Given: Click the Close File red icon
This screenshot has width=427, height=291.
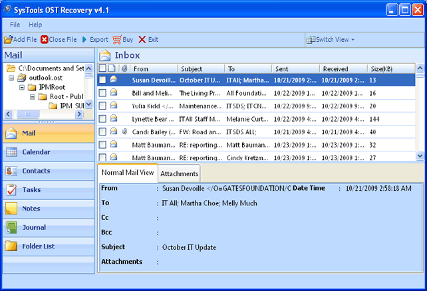Looking at the screenshot, I should point(45,40).
